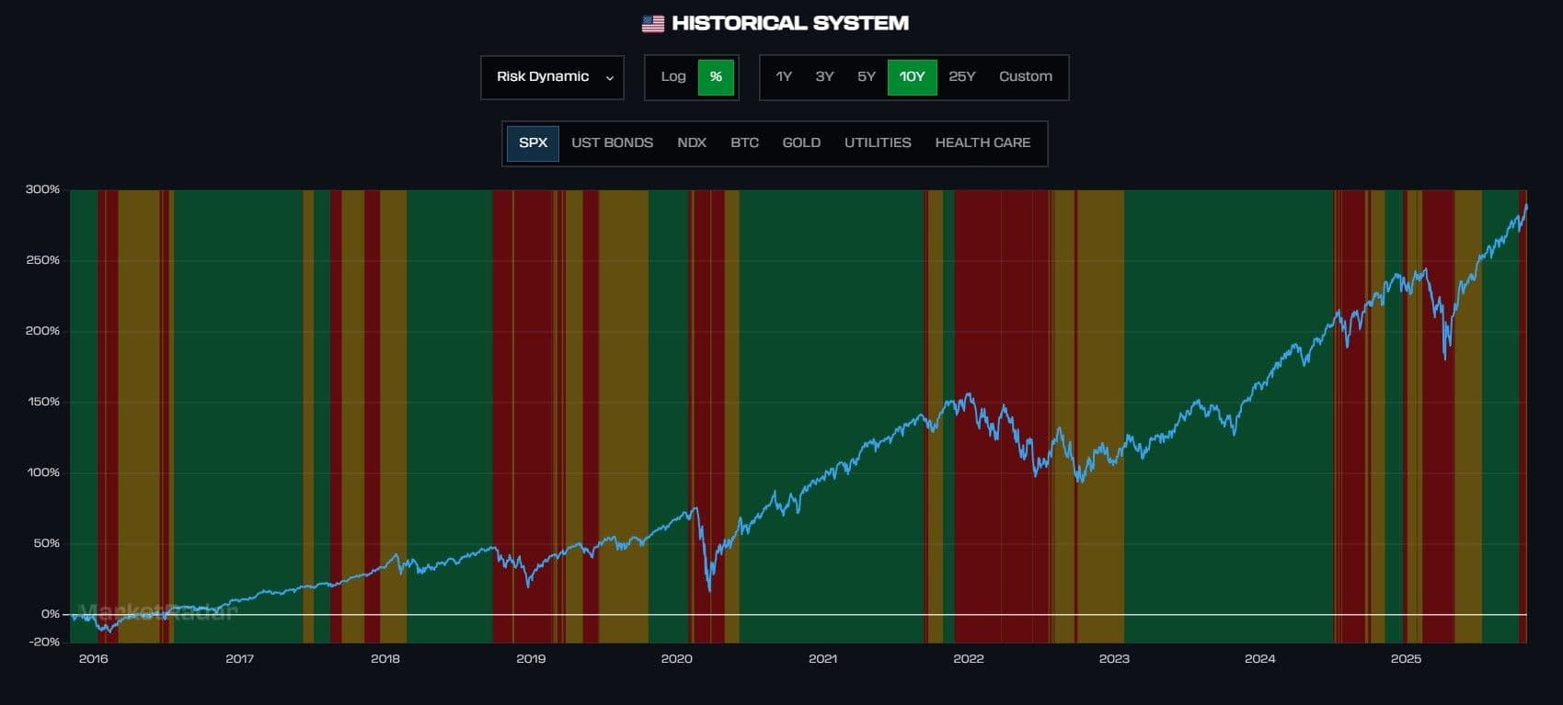Open the HEALTH CARE sector tab
1563x705 pixels.
[982, 143]
